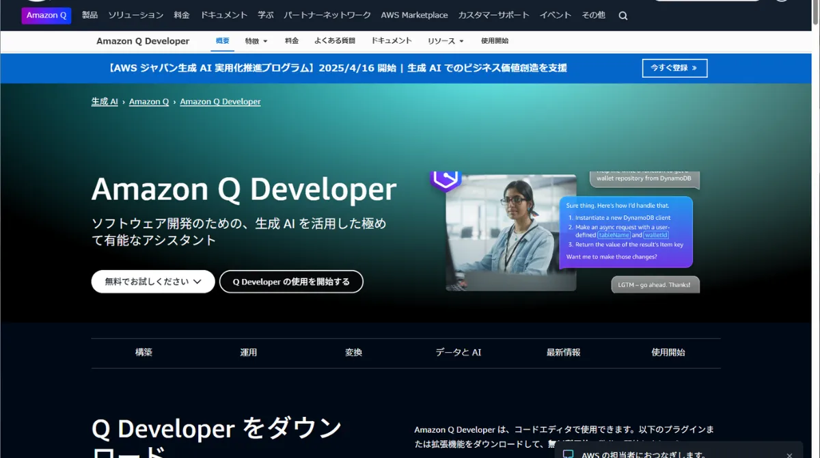This screenshot has width=820, height=458.
Task: Jump to the 最新情報 section
Action: tap(563, 353)
